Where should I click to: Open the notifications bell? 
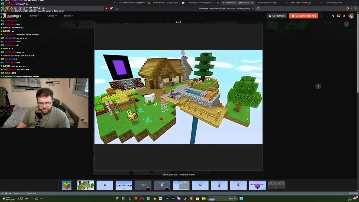click(x=344, y=16)
